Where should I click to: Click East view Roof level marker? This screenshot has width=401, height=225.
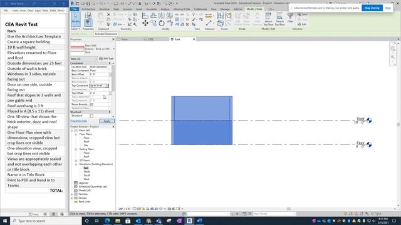[x=369, y=120]
